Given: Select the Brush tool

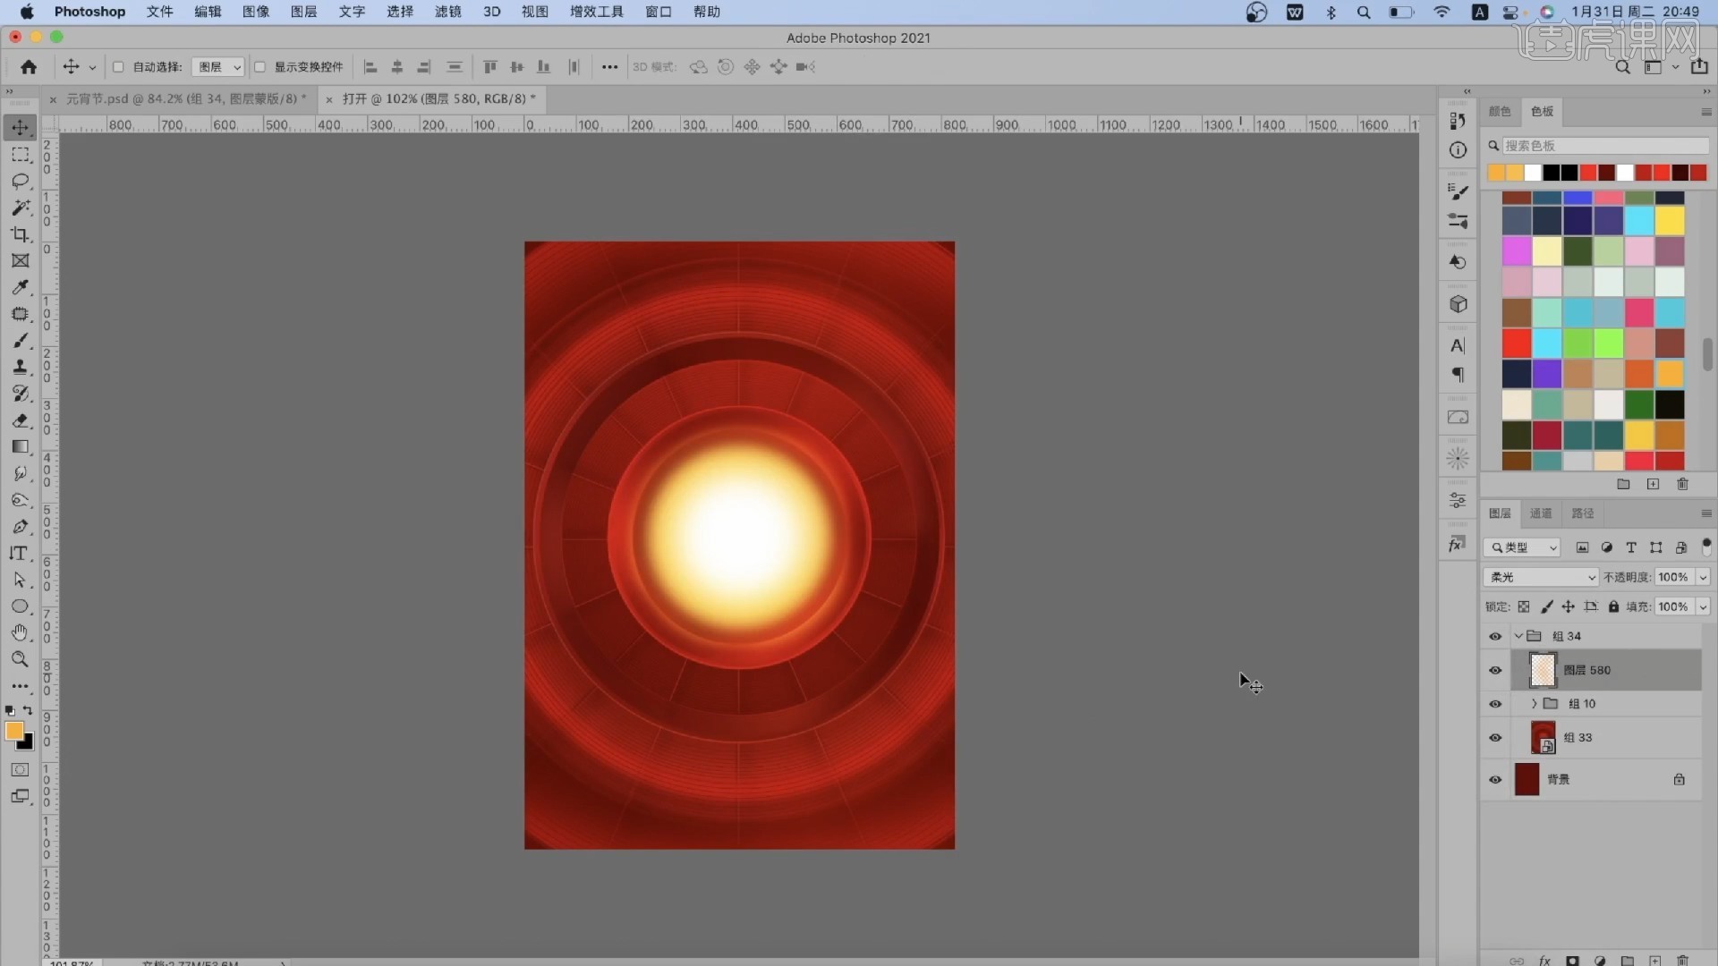Looking at the screenshot, I should click(20, 341).
